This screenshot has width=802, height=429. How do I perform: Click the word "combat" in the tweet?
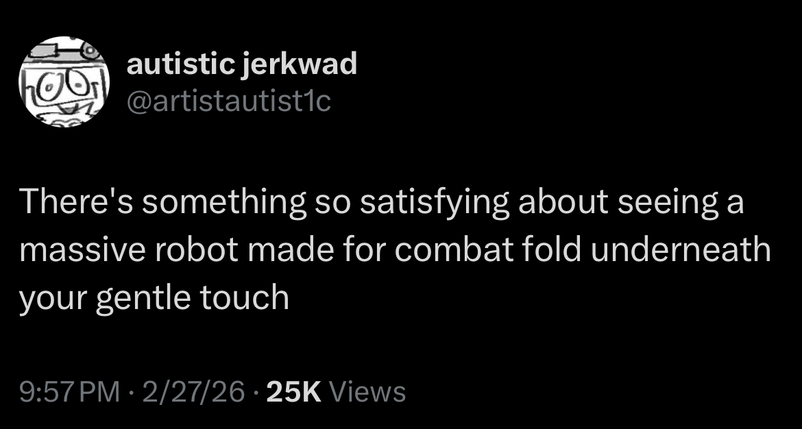[x=454, y=251]
